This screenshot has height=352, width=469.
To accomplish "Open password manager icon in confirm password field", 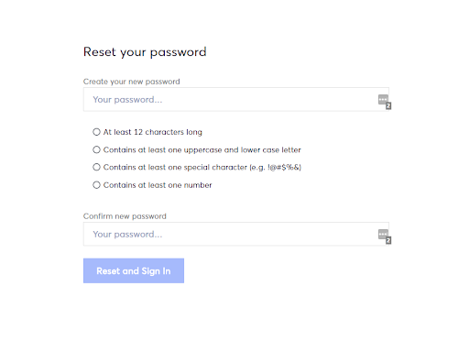I will pyautogui.click(x=383, y=234).
